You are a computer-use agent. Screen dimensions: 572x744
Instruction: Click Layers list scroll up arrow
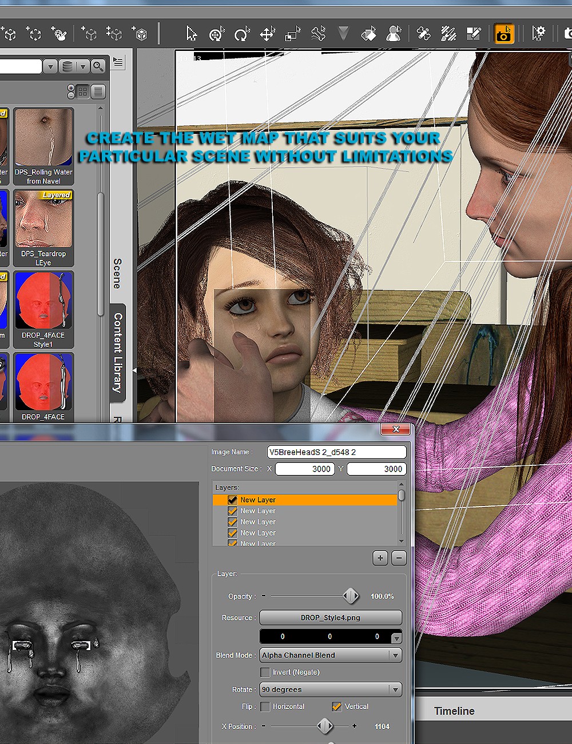pyautogui.click(x=402, y=485)
